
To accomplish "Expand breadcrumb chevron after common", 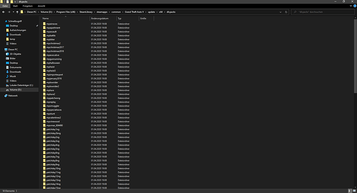I will tap(123, 12).
